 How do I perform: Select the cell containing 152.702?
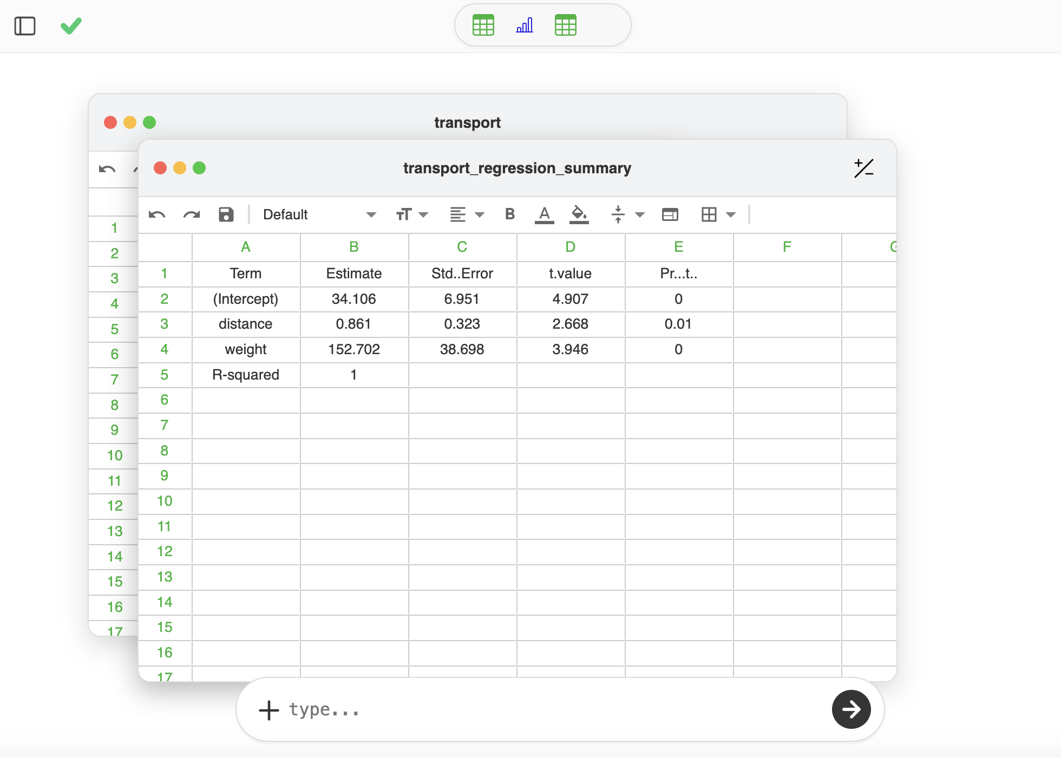354,349
